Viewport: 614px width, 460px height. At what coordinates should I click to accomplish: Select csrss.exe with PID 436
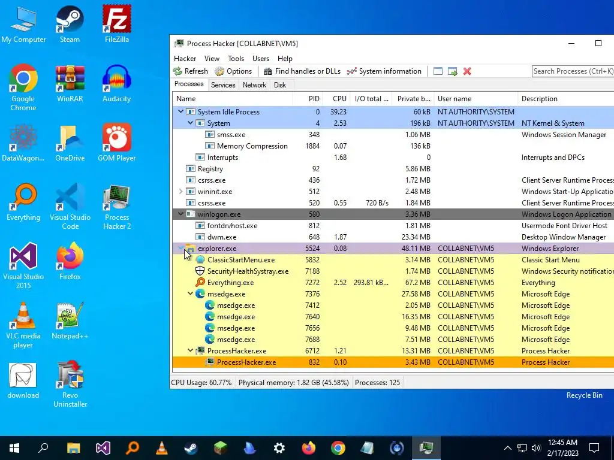point(393,180)
